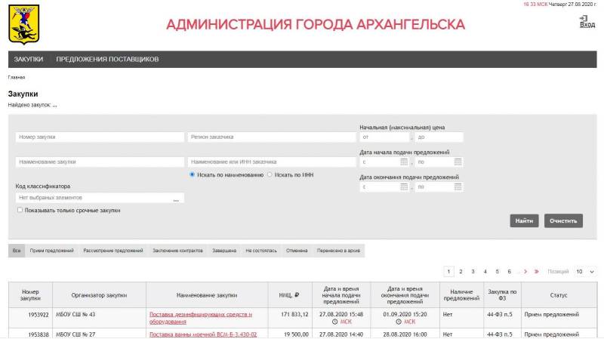Jump to last page using double arrow
604x339 pixels.
pyautogui.click(x=536, y=272)
